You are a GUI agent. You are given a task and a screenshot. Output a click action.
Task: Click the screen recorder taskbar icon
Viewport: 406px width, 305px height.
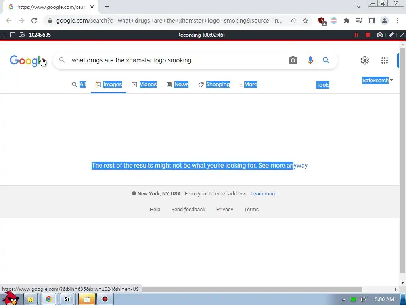105,299
